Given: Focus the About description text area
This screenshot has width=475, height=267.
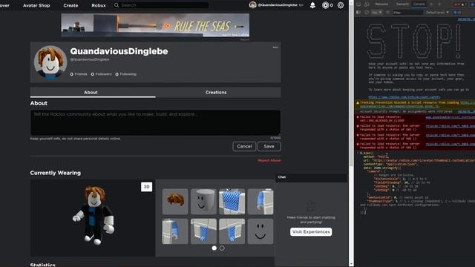Looking at the screenshot, I should tap(155, 122).
